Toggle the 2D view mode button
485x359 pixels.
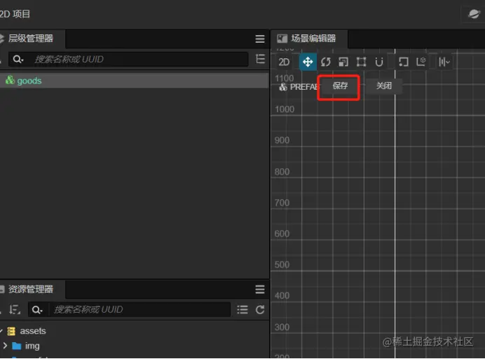(x=284, y=62)
